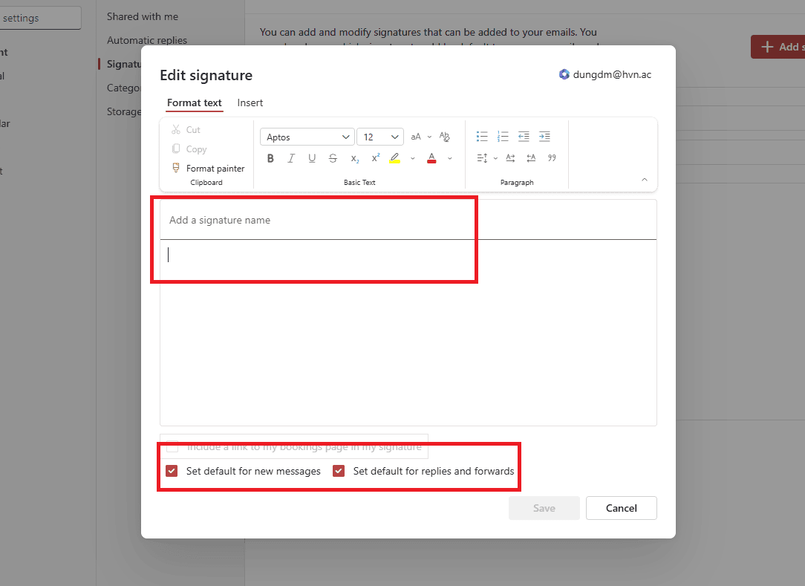Screen dimensions: 805x586
Task: Click the line spacing icon
Action: (481, 158)
